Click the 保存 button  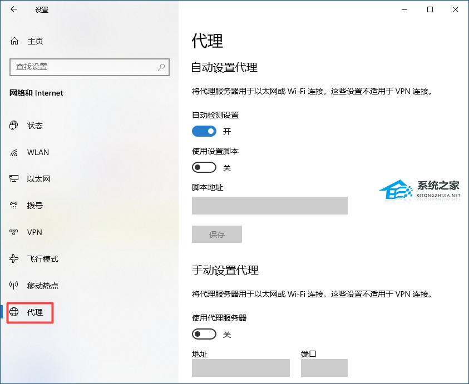pos(217,235)
